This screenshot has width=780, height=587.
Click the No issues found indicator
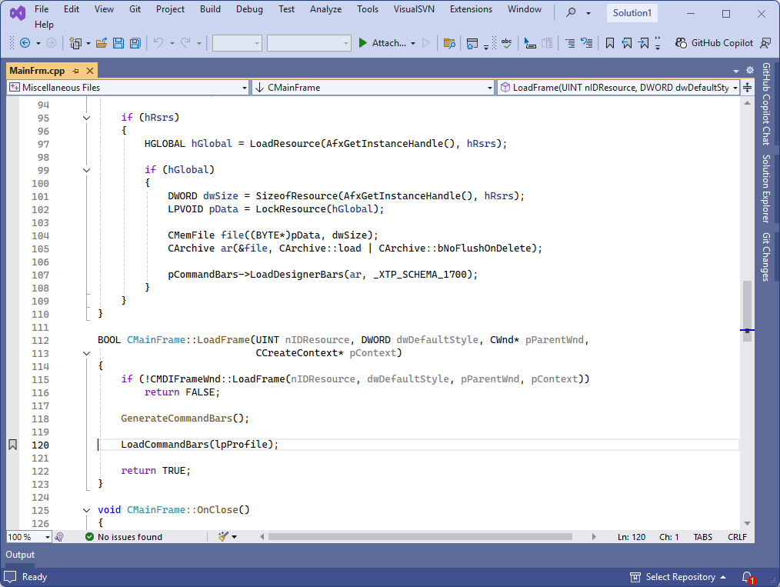pyautogui.click(x=124, y=537)
